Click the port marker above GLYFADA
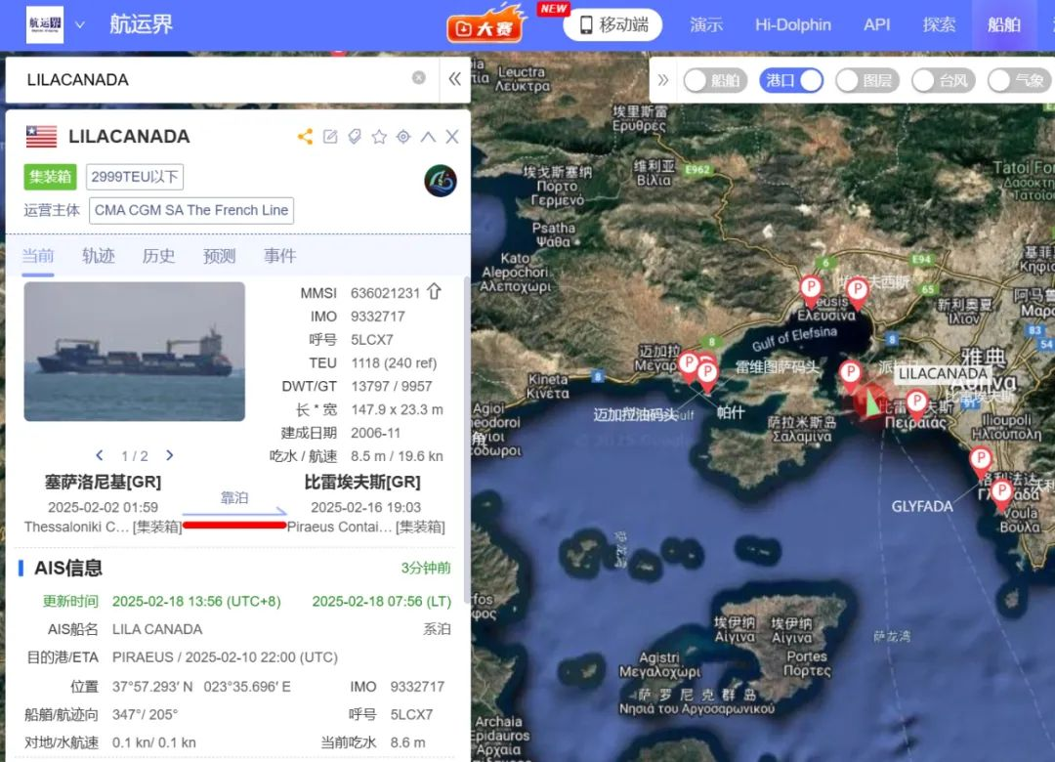The width and height of the screenshot is (1055, 762). click(x=981, y=463)
